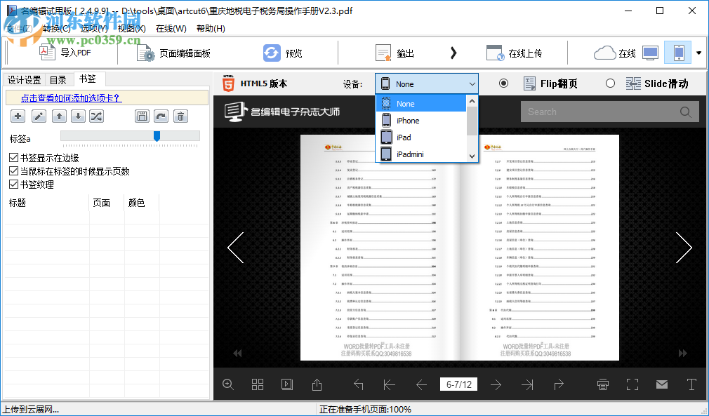Delete the bookmark using the trash icon
709x416 pixels.
click(180, 116)
